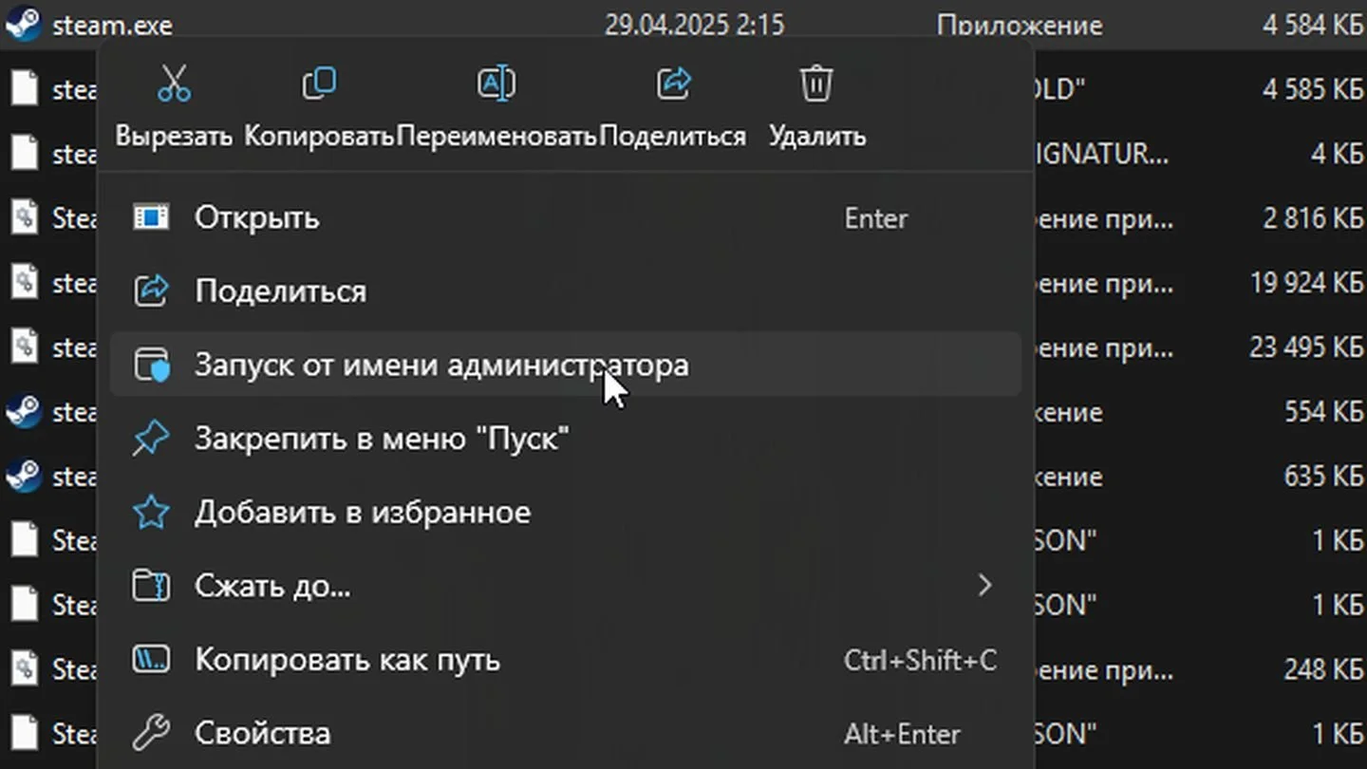1367x769 pixels.
Task: Click the Копировать label in top row
Action: [x=319, y=137]
